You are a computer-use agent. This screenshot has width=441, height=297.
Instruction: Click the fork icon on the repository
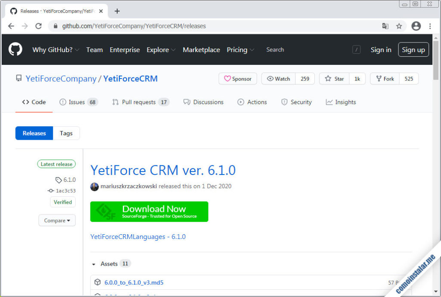click(x=378, y=79)
